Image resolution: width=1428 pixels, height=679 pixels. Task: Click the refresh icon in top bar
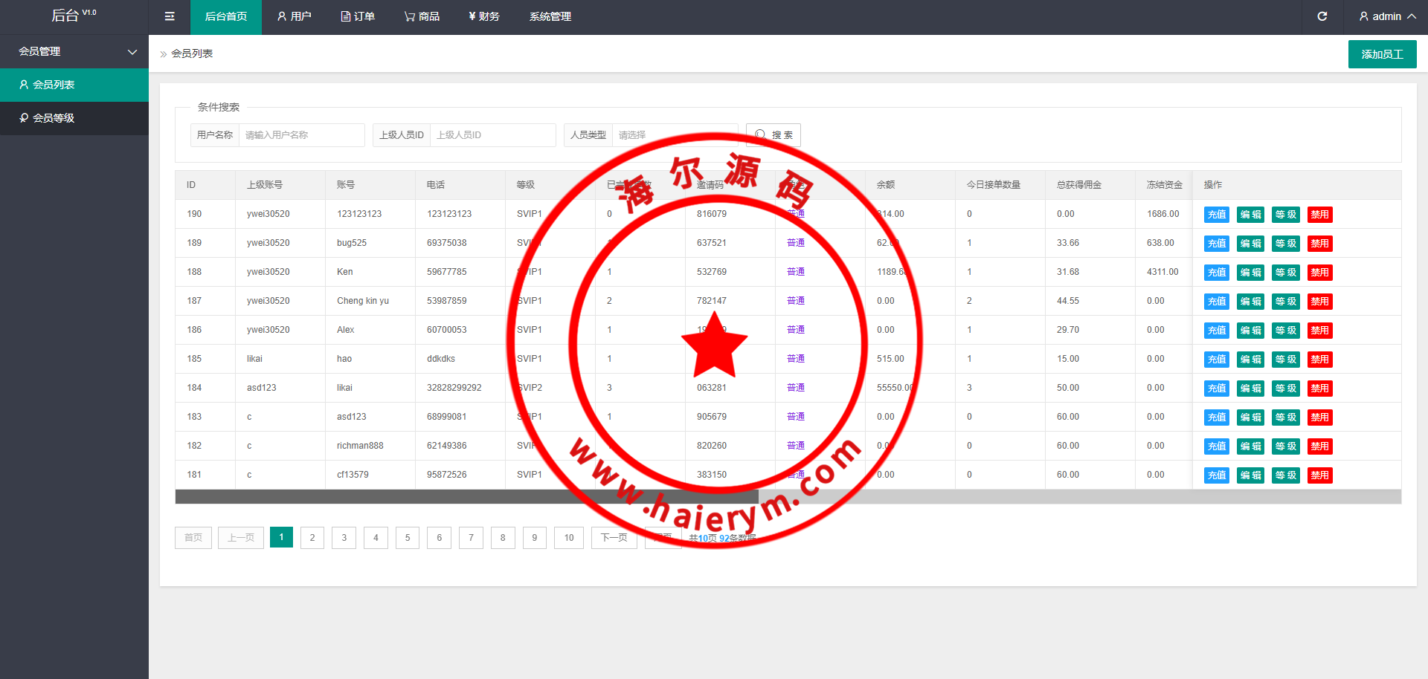(1322, 16)
